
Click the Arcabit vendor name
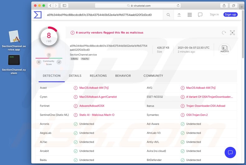pyautogui.click(x=44, y=151)
